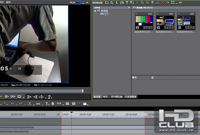Open the cut point options dropdown
Screen dimensions: 200x135
tap(33, 105)
